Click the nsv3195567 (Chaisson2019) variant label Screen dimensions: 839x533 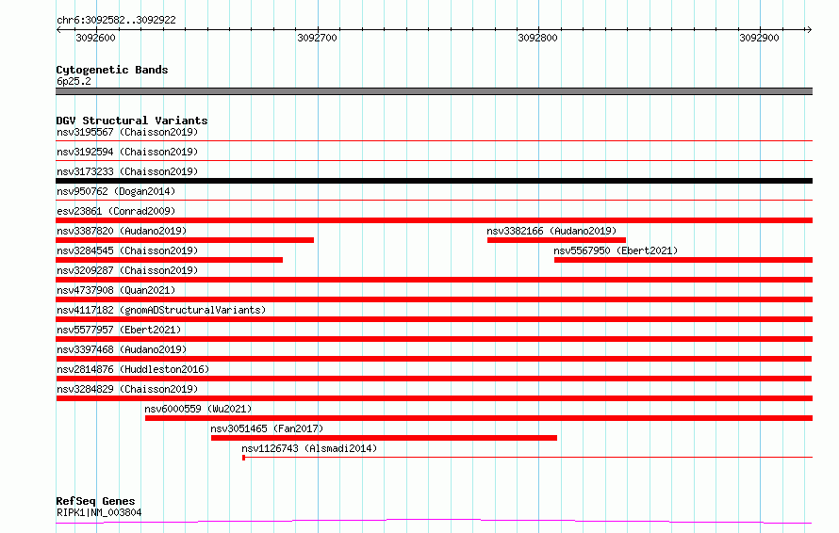click(127, 132)
